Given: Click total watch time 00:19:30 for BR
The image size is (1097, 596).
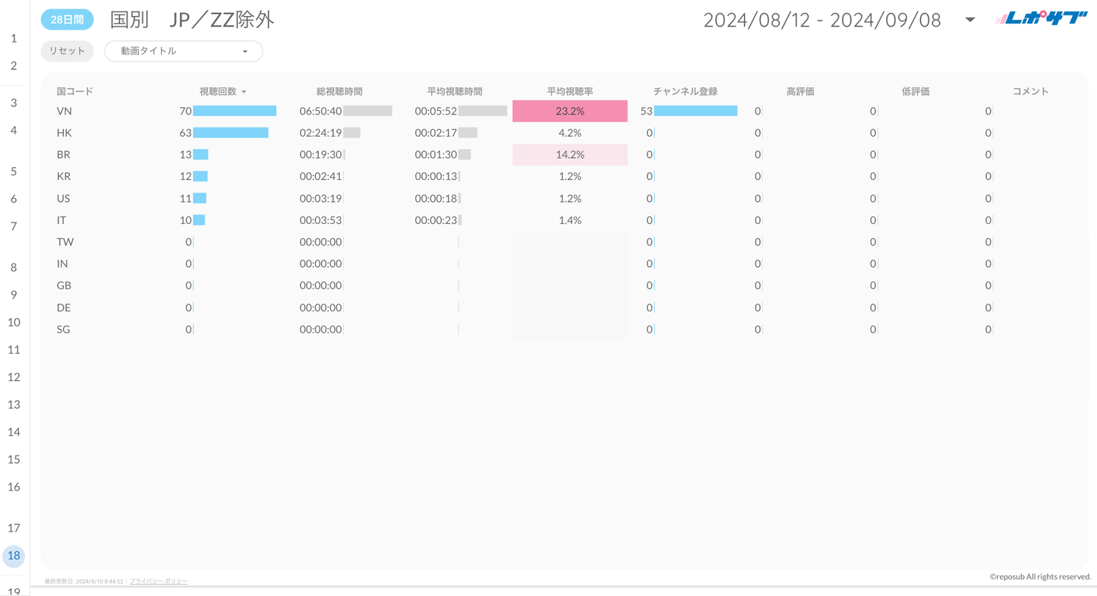Looking at the screenshot, I should [x=320, y=154].
